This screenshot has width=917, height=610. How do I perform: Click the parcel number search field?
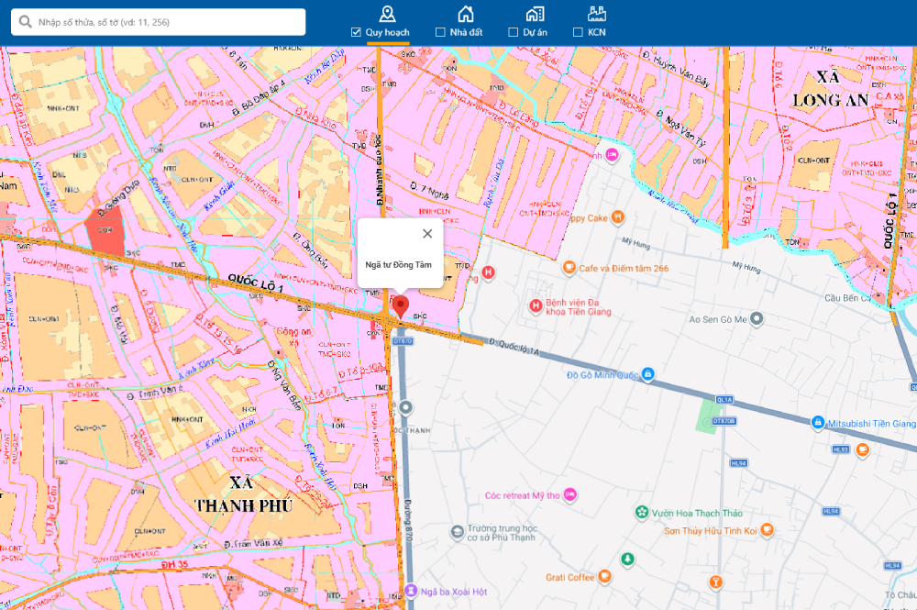tap(170, 22)
